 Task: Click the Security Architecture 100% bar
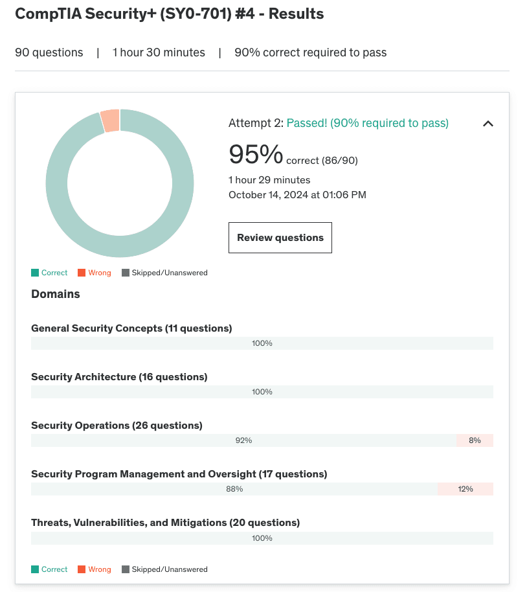pos(262,392)
